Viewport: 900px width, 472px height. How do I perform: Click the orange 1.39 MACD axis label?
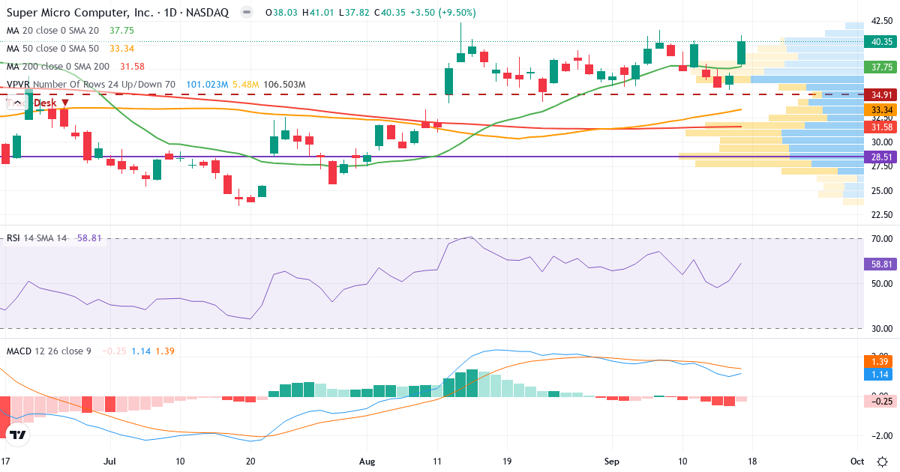877,362
